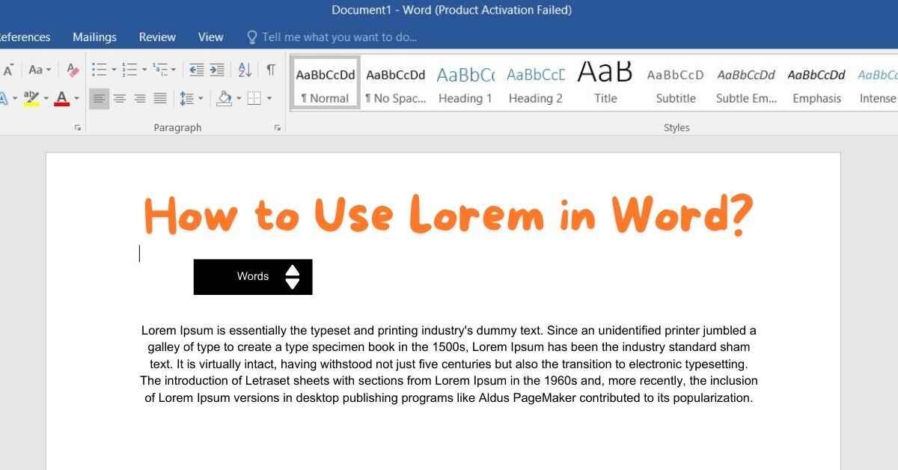Toggle the show paragraph marks button

click(270, 70)
